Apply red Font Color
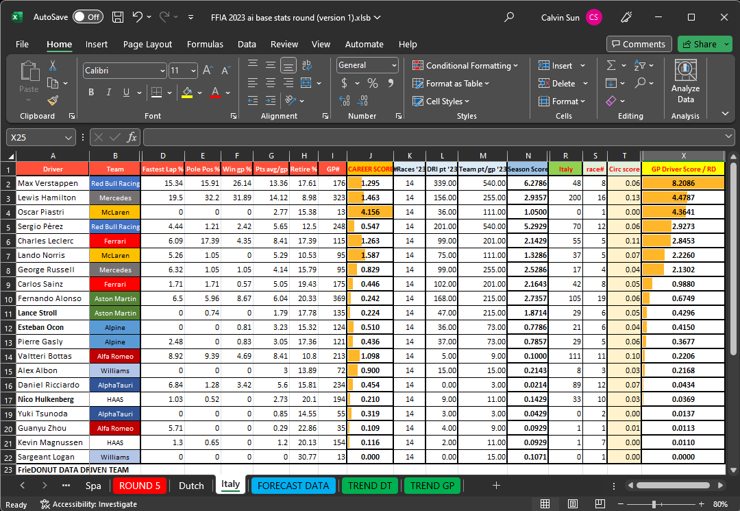The width and height of the screenshot is (740, 511). pos(215,92)
